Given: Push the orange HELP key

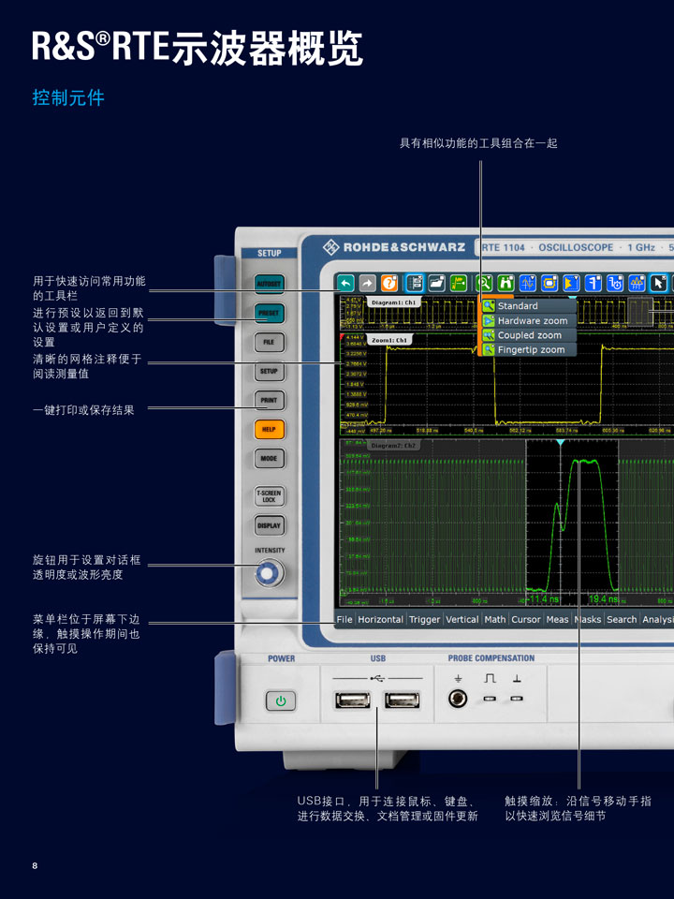Looking at the screenshot, I should point(269,430).
